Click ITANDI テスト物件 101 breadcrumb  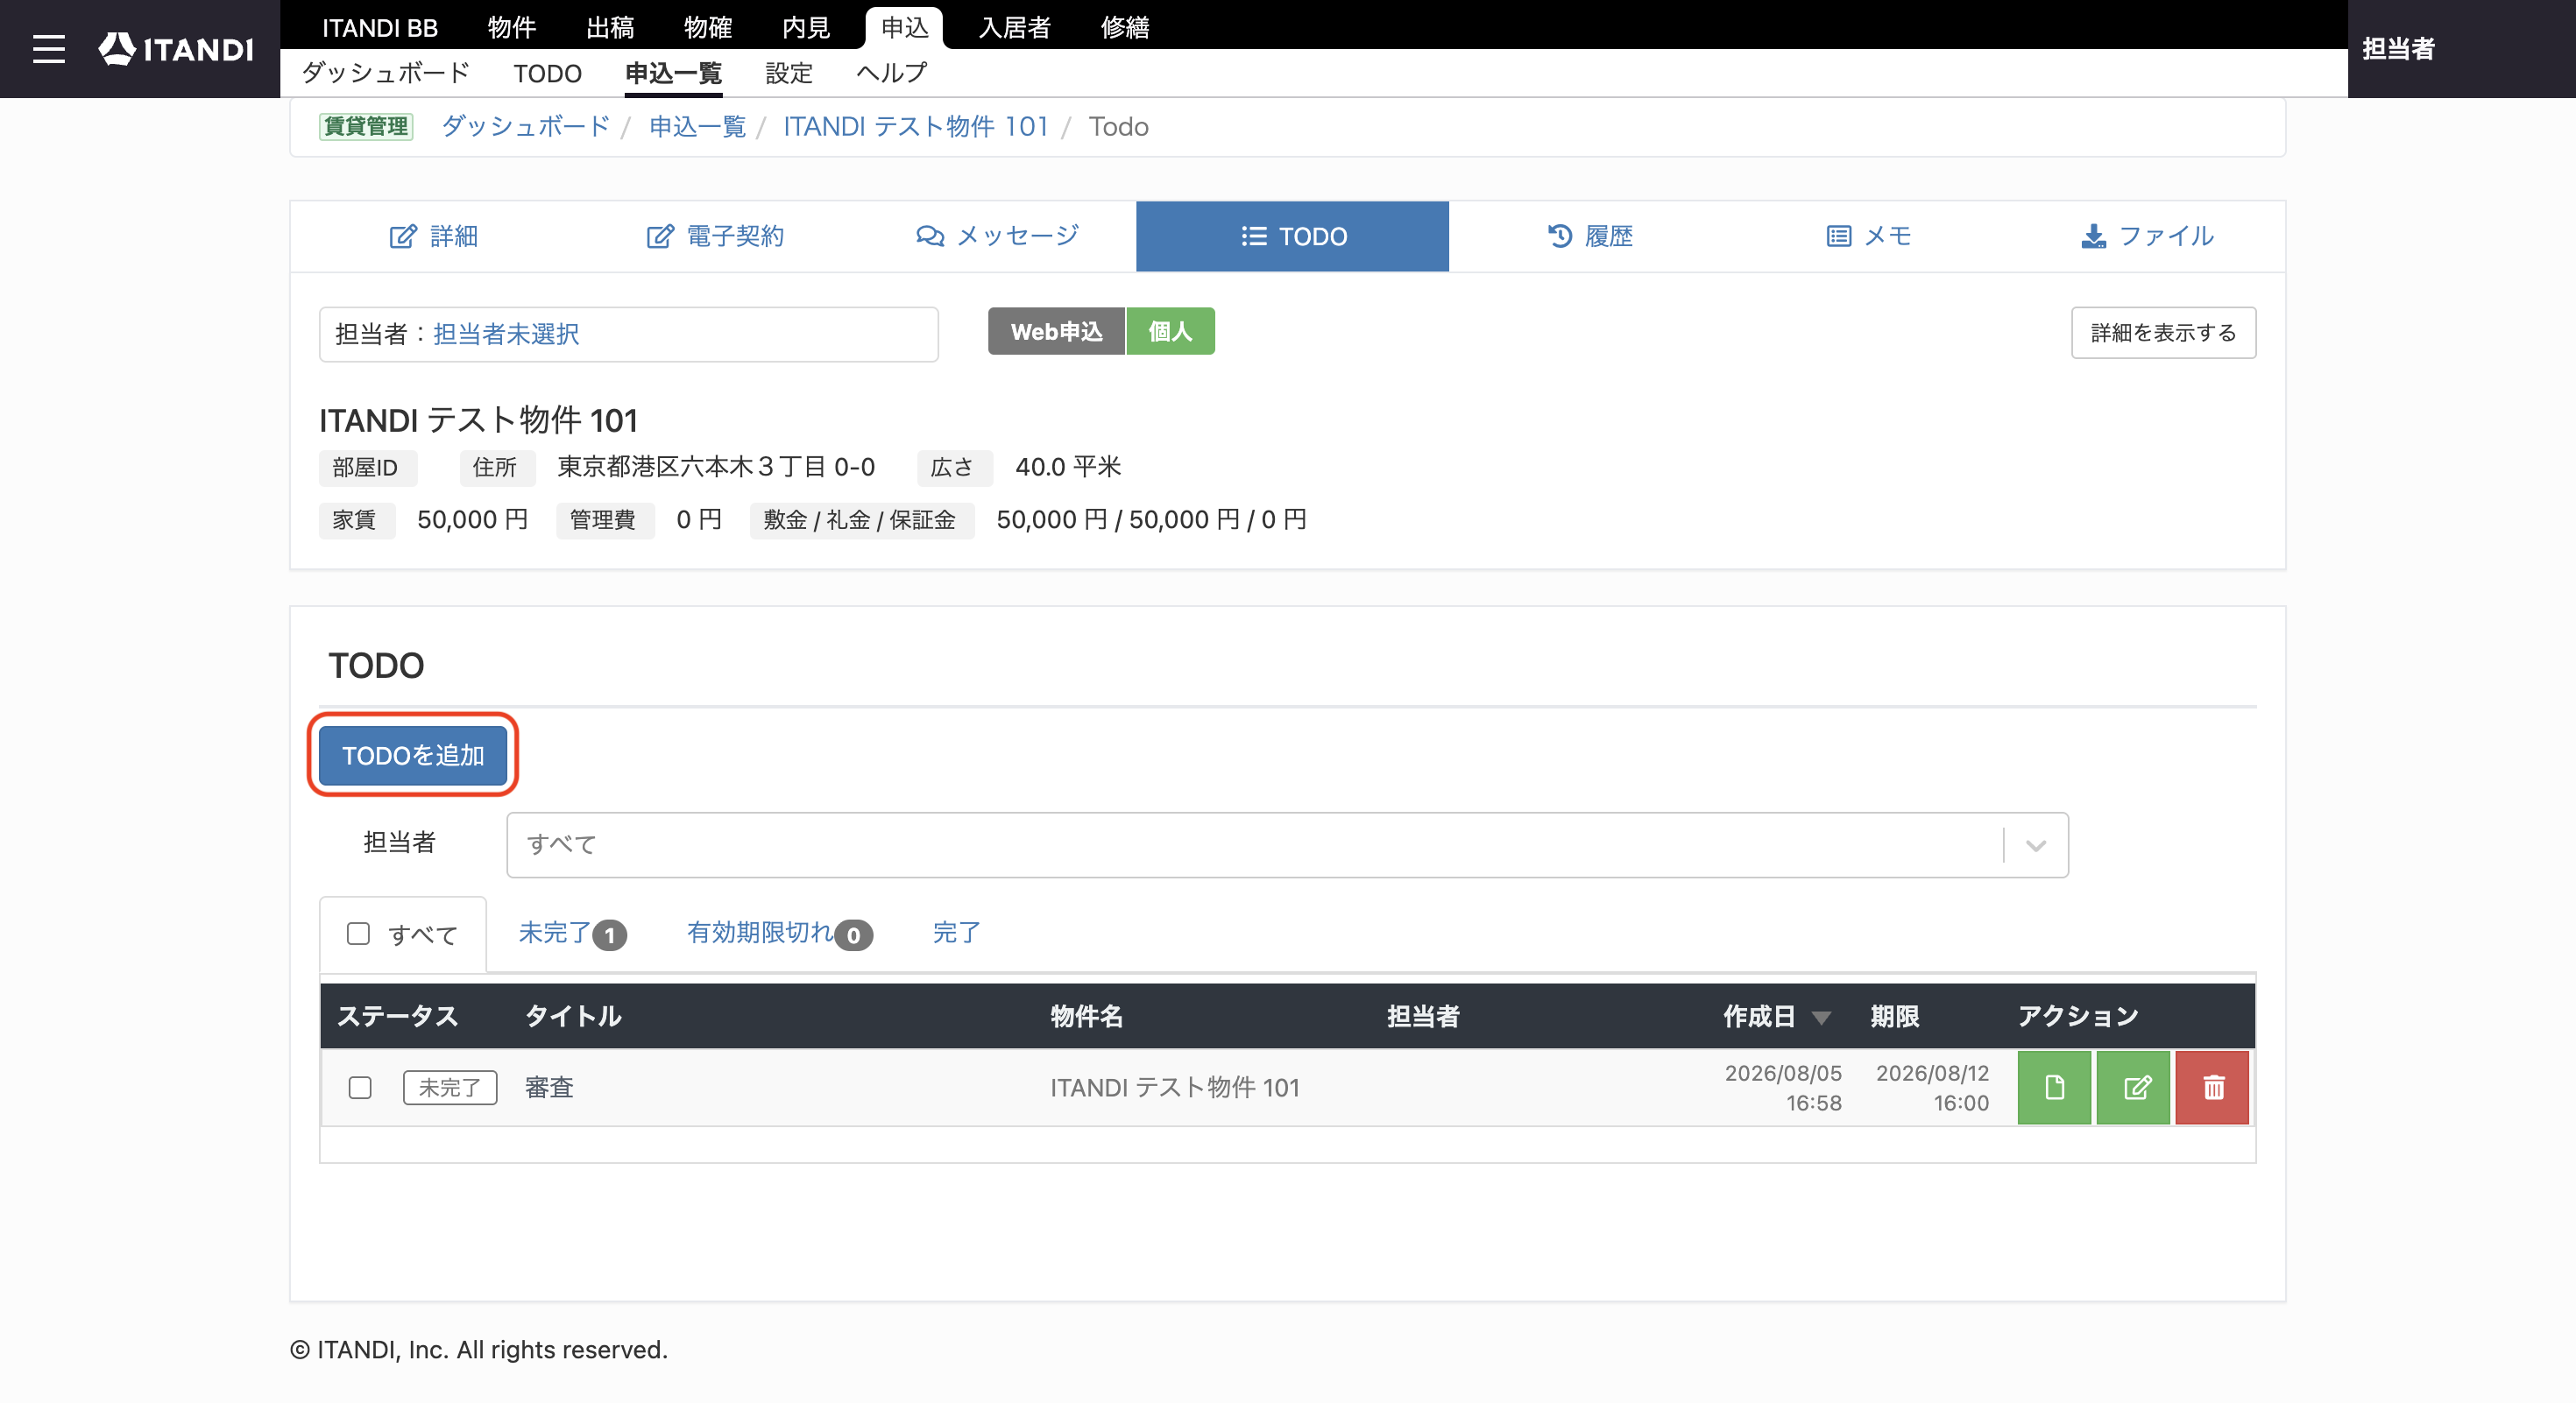coord(916,127)
